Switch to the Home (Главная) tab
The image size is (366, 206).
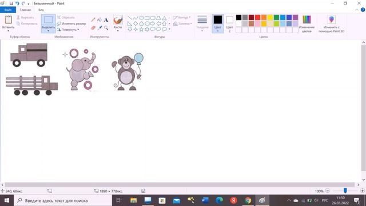coord(25,10)
